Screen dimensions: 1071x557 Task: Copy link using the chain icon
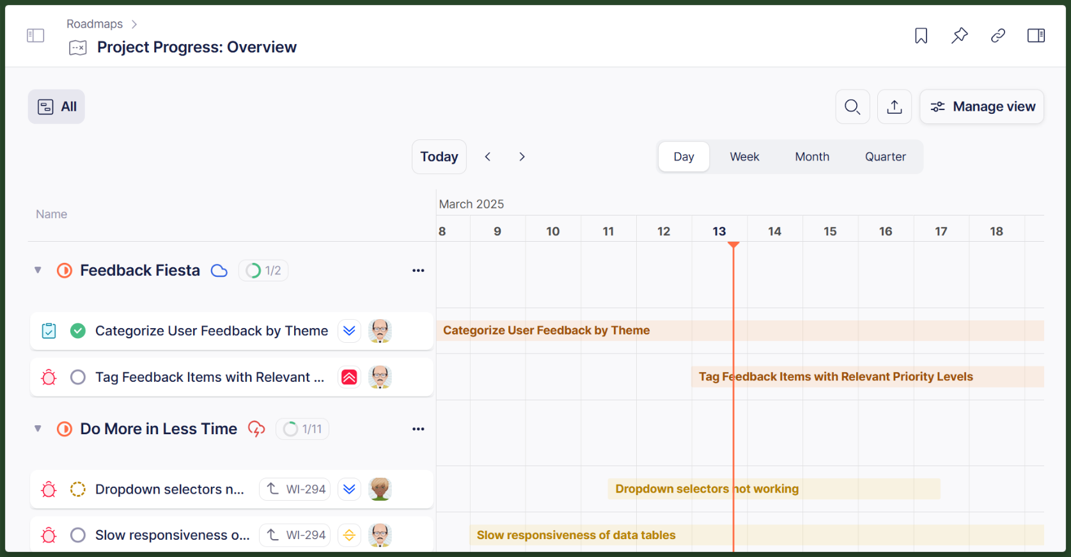(997, 36)
